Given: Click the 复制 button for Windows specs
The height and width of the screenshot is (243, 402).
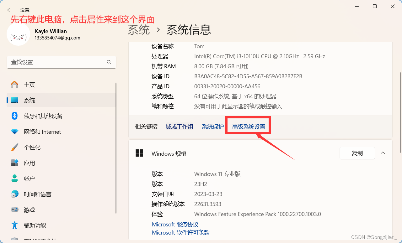Looking at the screenshot, I should pyautogui.click(x=357, y=153).
